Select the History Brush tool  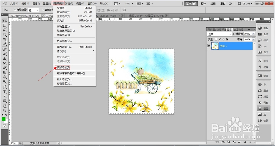click(x=5, y=63)
